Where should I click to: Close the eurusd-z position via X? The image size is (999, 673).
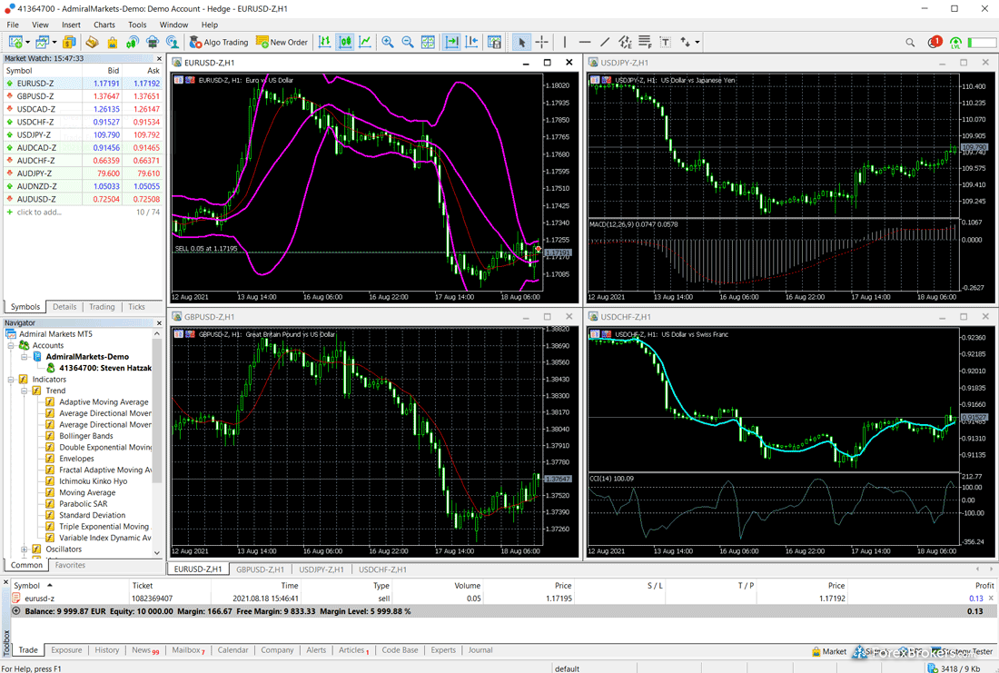click(991, 599)
